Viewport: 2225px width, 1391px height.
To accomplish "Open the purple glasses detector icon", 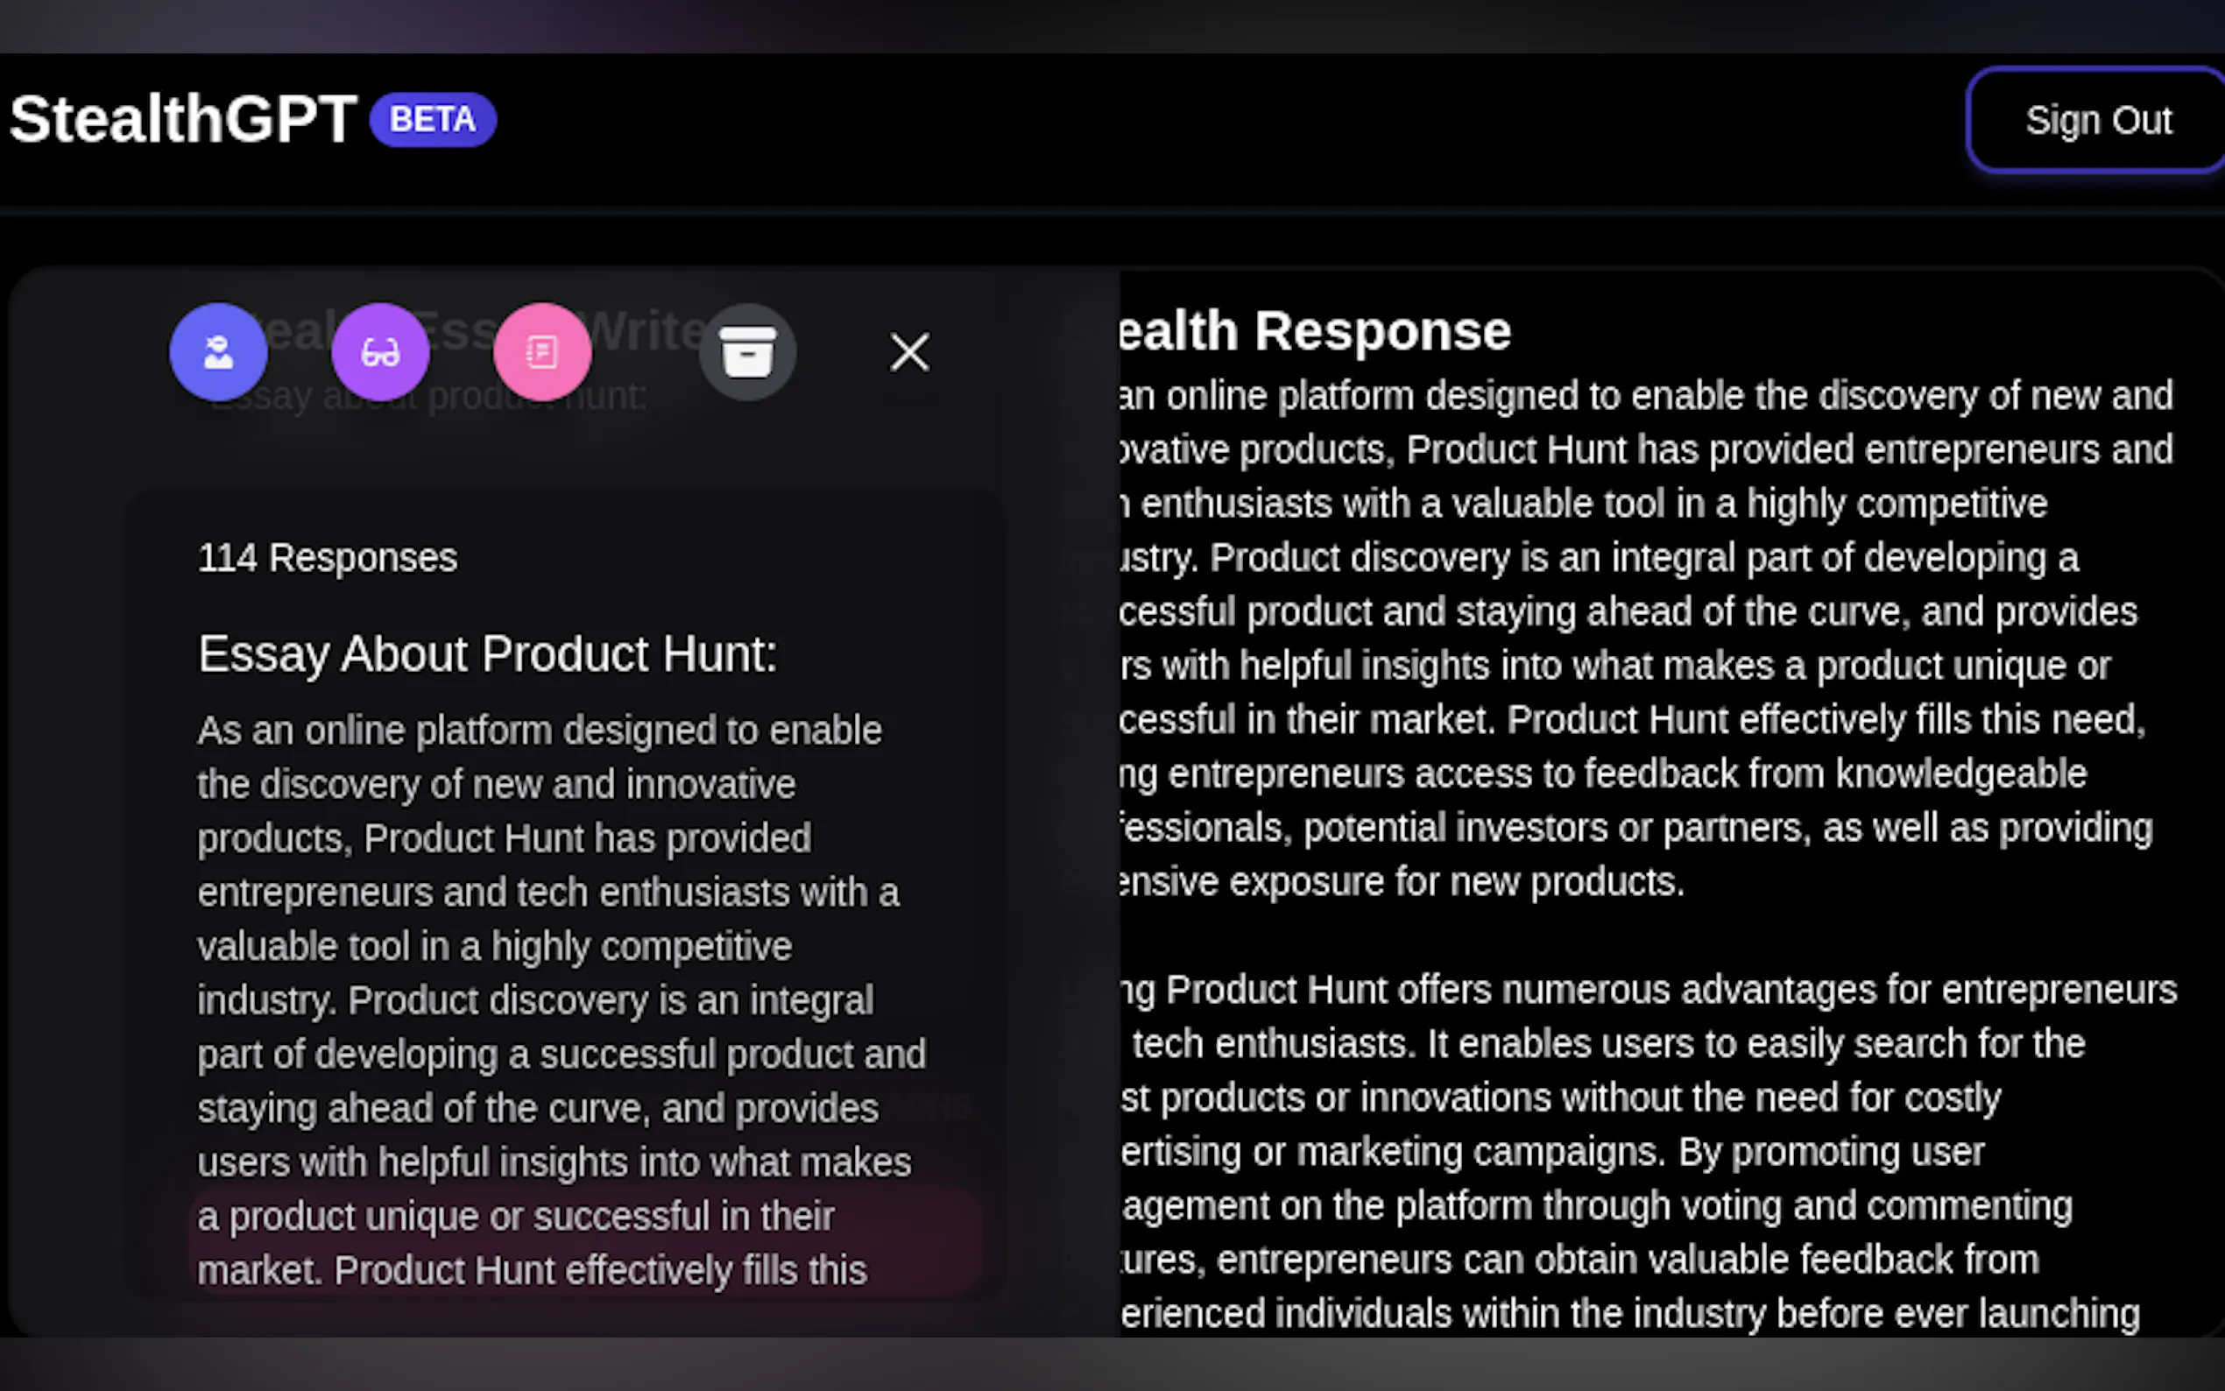I will 380,351.
